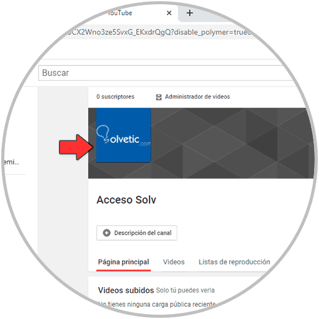
Task: Focus the browser address bar URL
Action: [x=159, y=32]
